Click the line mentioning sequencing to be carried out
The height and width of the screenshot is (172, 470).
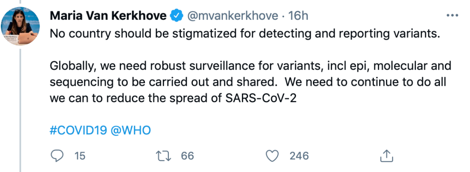point(248,82)
